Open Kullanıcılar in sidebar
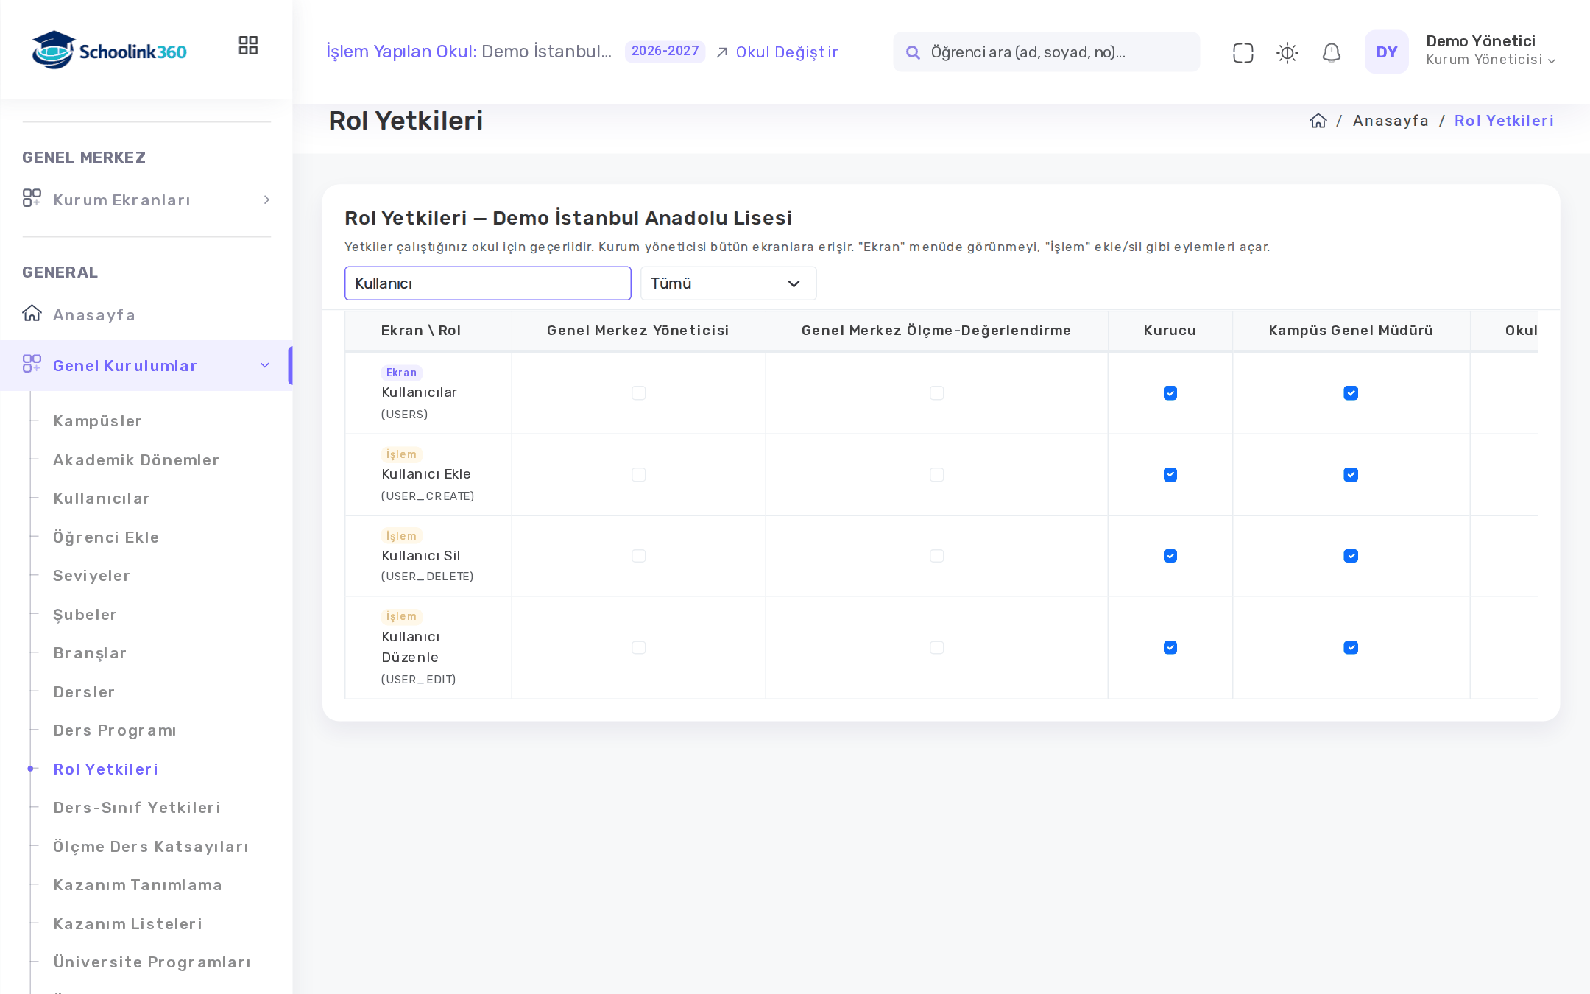 click(x=102, y=498)
